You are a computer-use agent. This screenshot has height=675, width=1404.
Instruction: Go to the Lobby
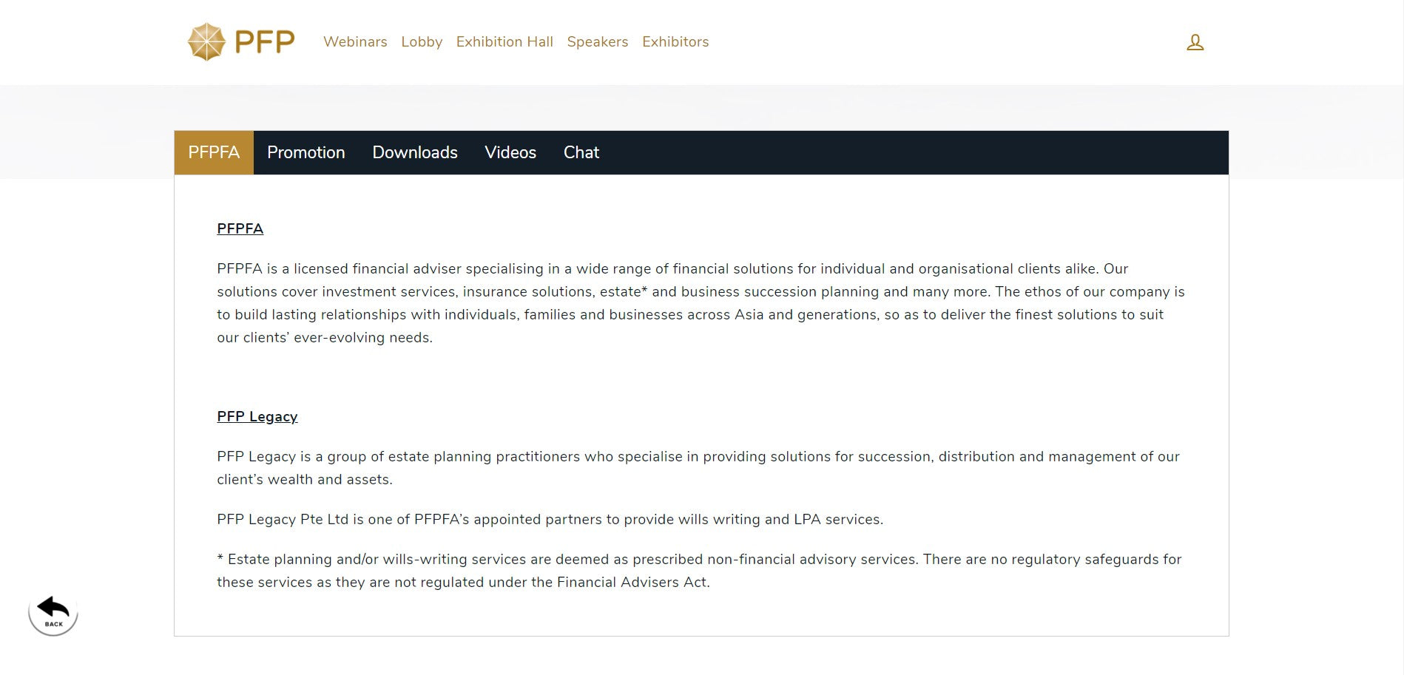click(x=422, y=42)
